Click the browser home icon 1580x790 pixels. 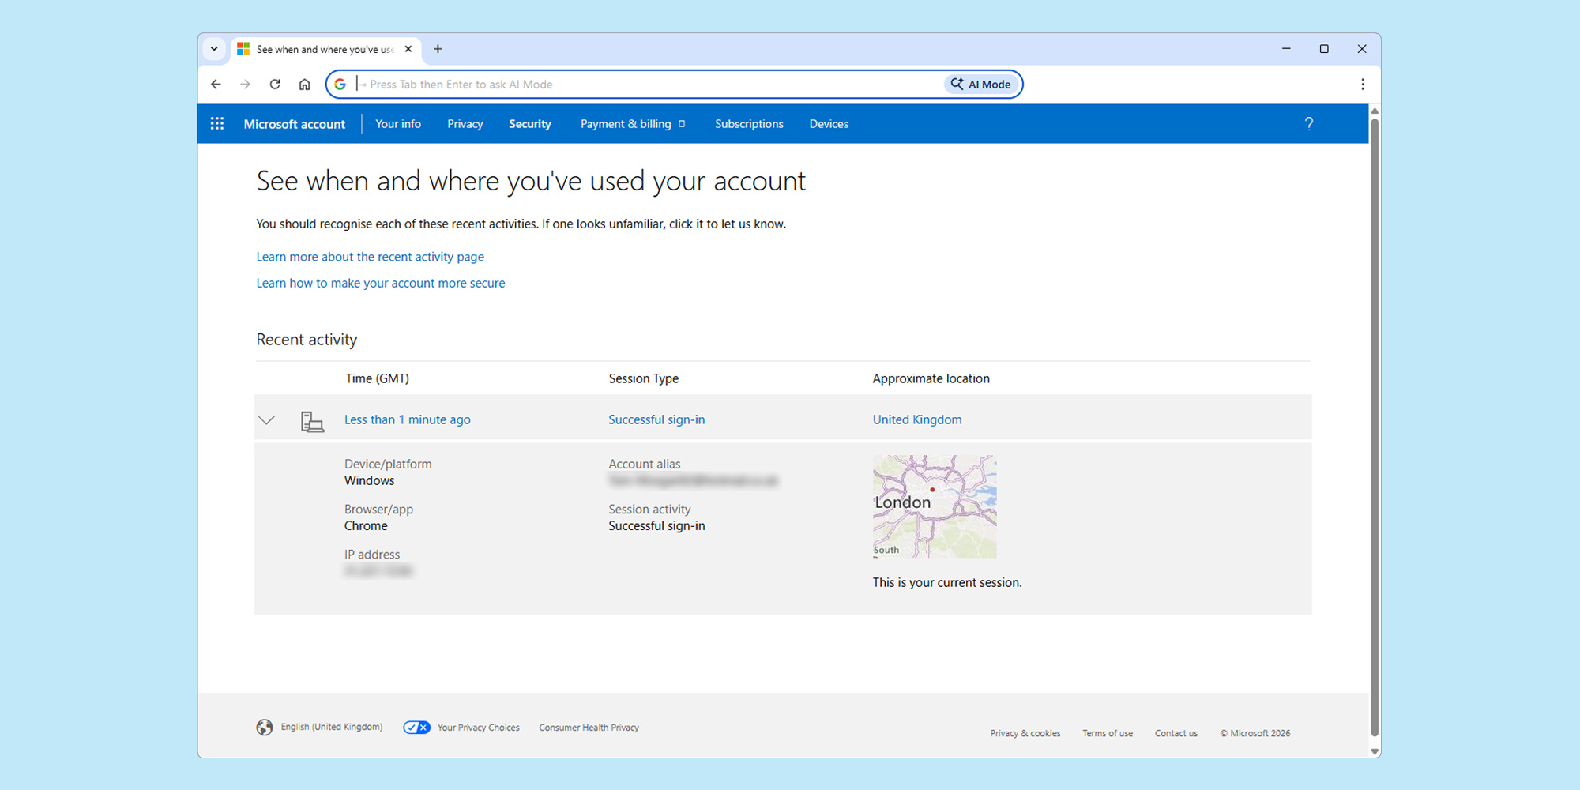click(304, 84)
